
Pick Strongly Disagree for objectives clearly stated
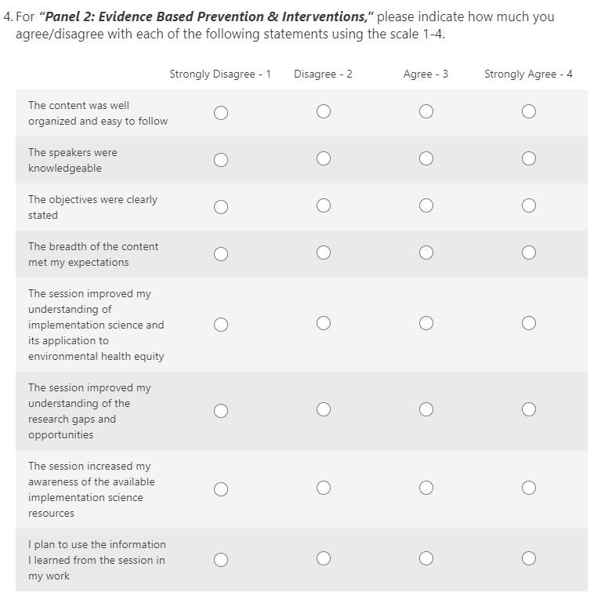click(221, 206)
